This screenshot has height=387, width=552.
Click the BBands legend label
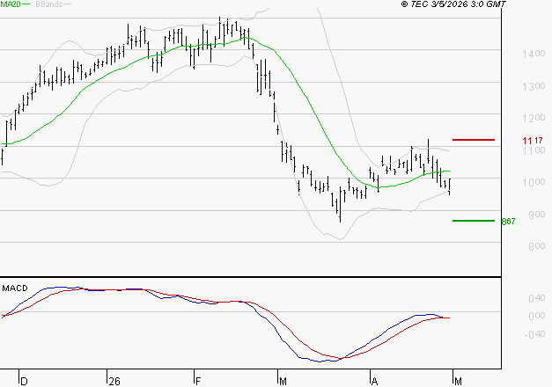pos(49,4)
